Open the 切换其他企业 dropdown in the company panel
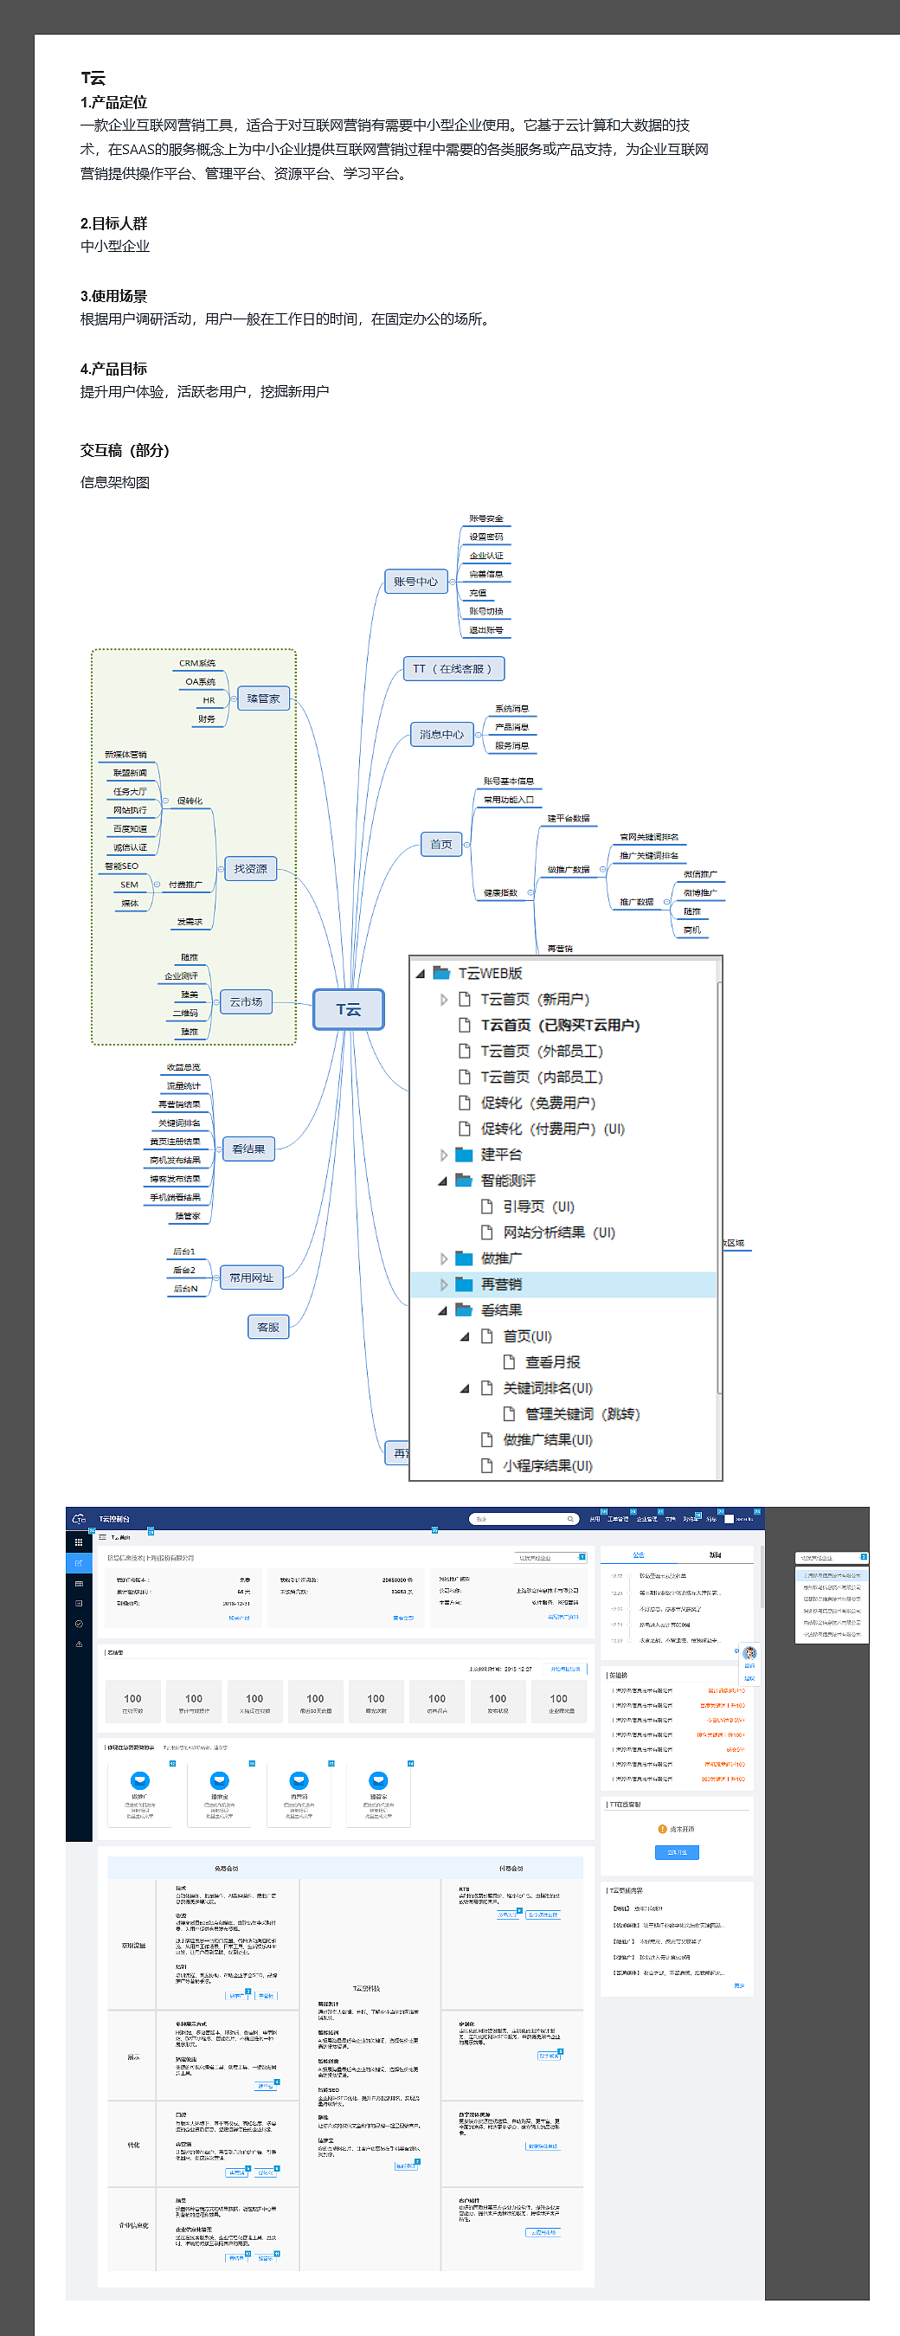The image size is (900, 2336). click(x=550, y=1557)
